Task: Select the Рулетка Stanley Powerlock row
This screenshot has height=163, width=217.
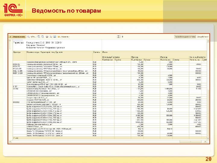Action: pos(110,89)
